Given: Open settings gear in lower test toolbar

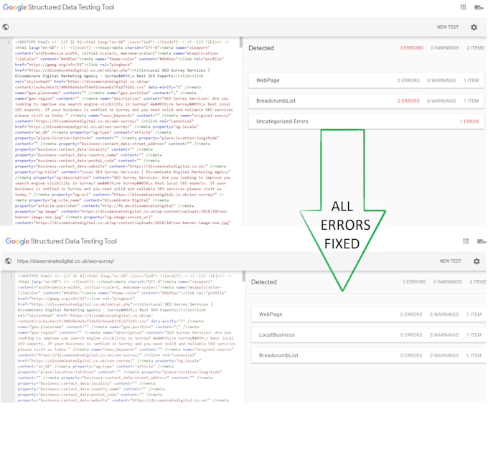Looking at the screenshot, I should click(477, 261).
